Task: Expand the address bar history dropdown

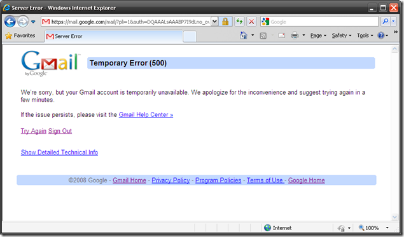Action: [214, 22]
